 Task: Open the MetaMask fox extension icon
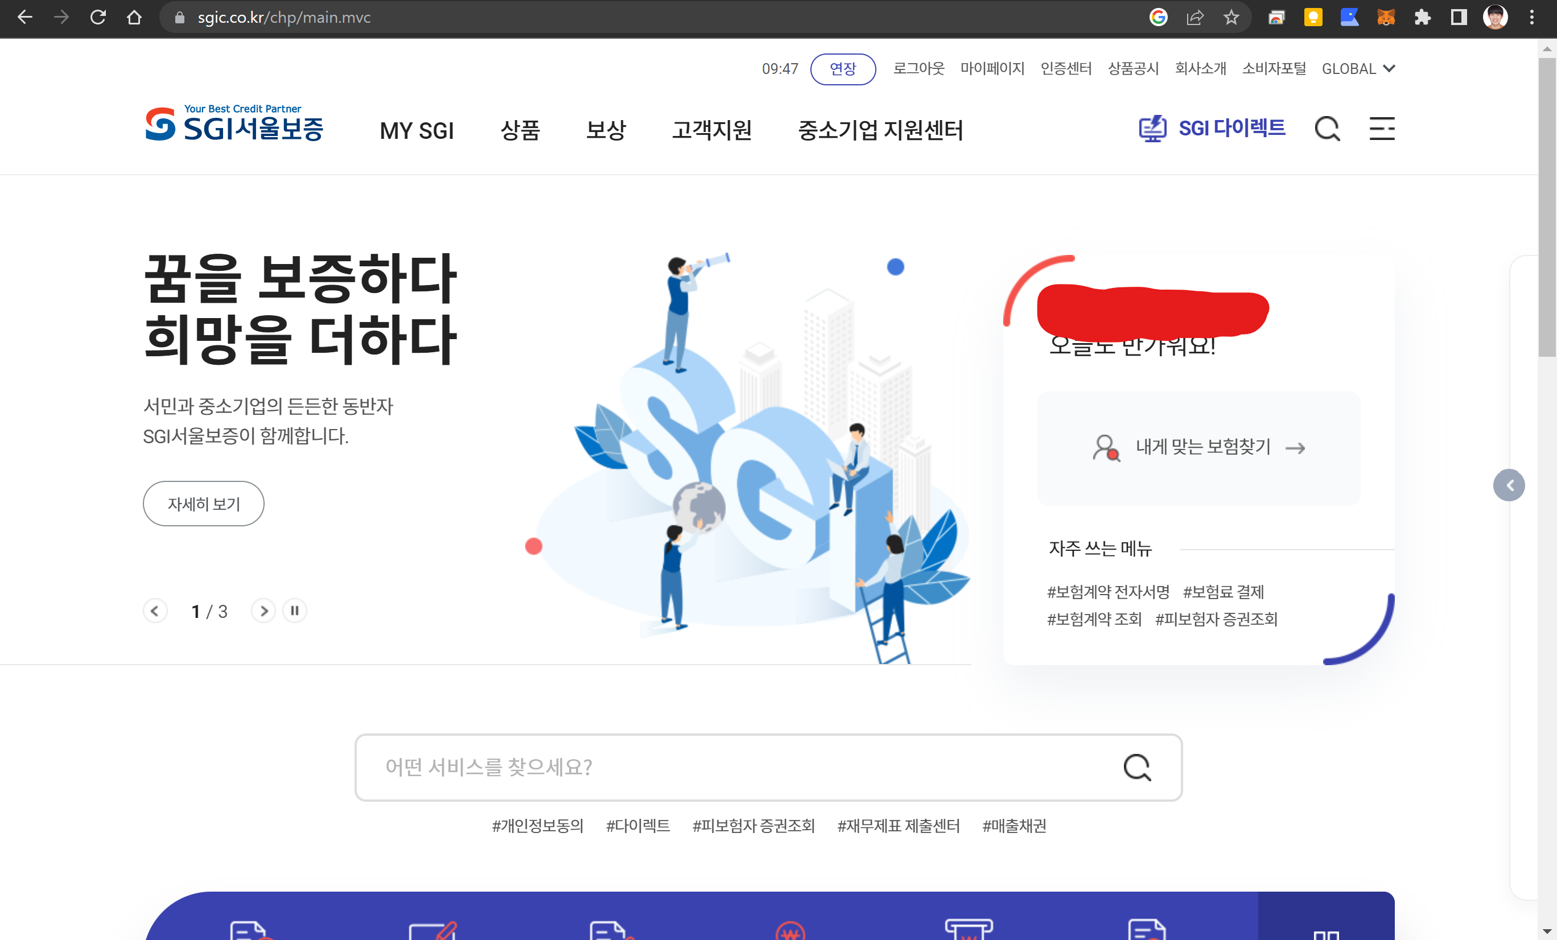coord(1386,17)
